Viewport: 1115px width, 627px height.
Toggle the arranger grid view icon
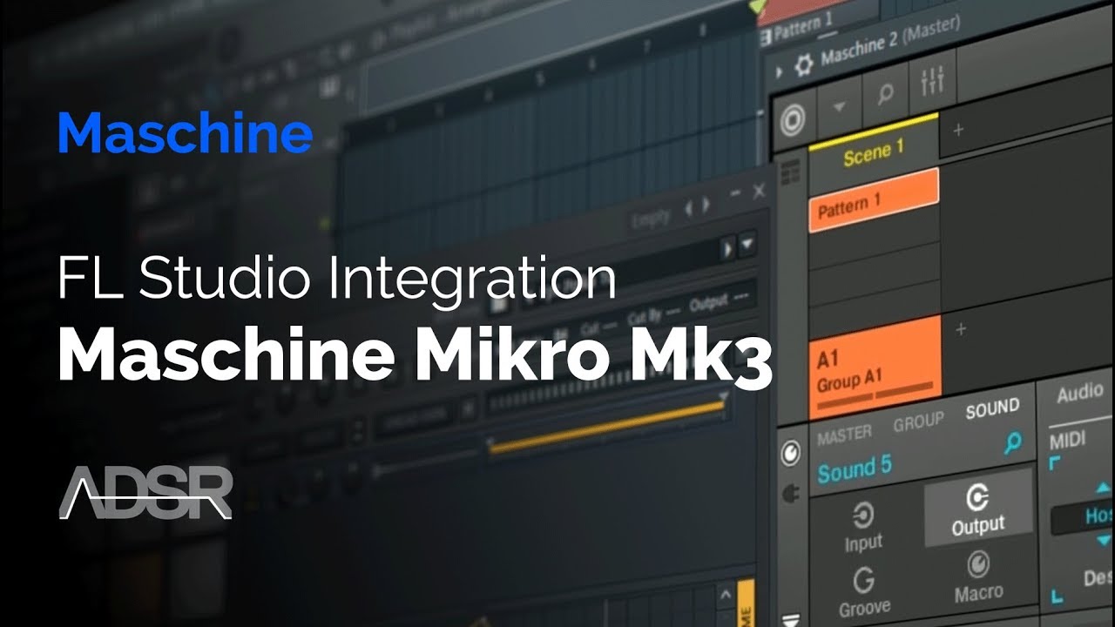point(790,172)
